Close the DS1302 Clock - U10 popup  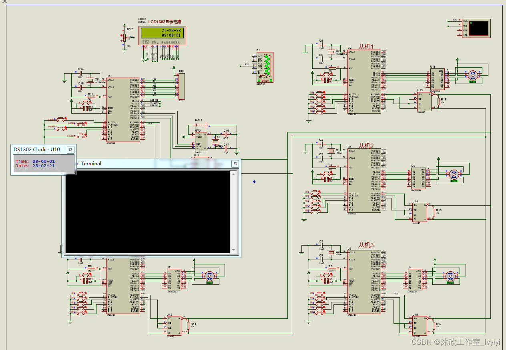pyautogui.click(x=70, y=150)
